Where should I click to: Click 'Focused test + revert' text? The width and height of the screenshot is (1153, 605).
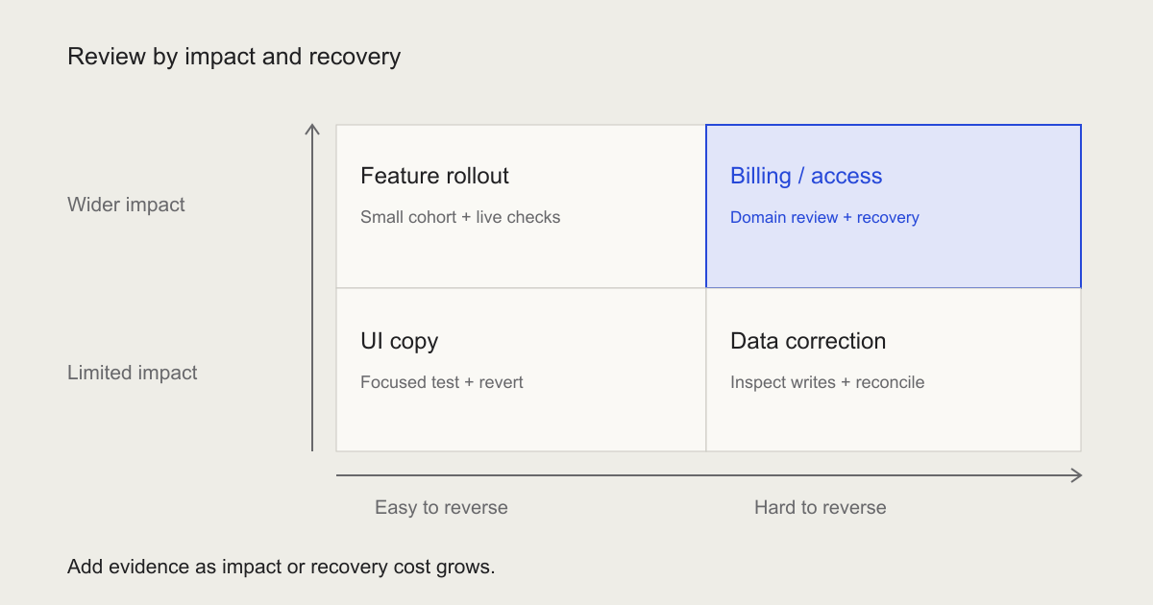pyautogui.click(x=442, y=382)
